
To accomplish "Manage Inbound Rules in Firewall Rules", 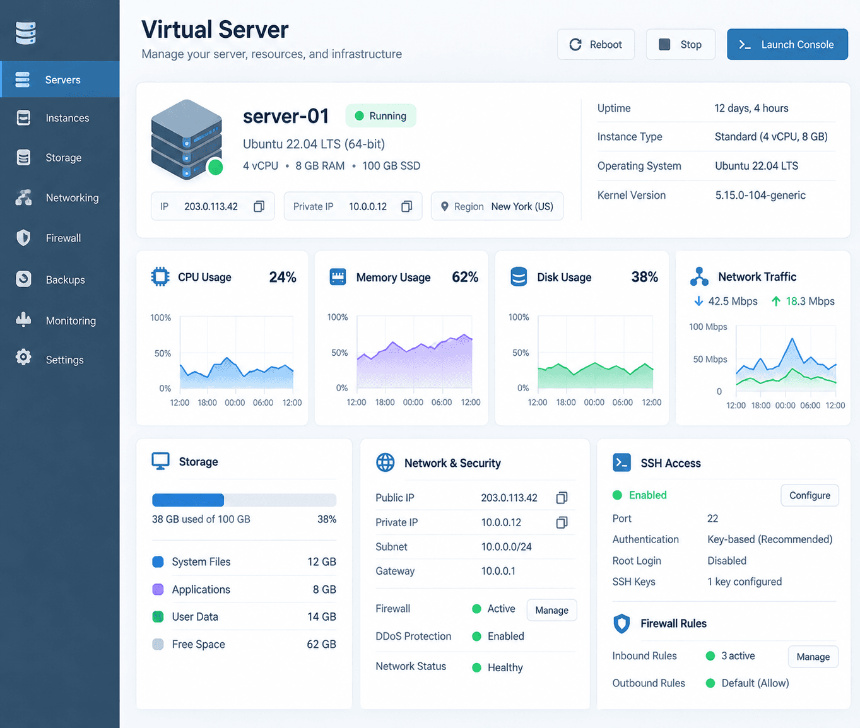I will (813, 657).
